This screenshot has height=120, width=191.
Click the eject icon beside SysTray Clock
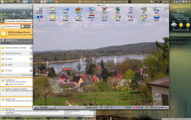click(x=167, y=107)
